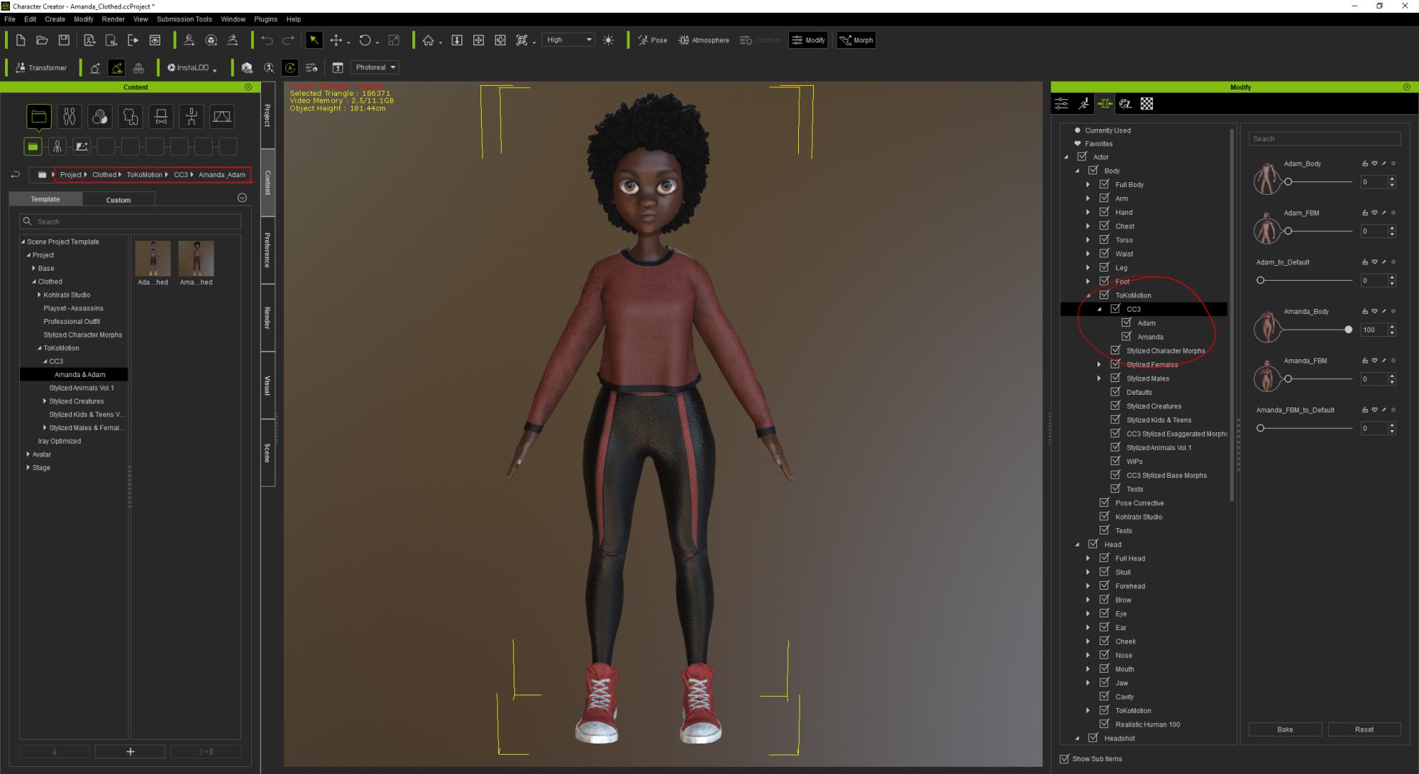Click the Reset button
The image size is (1419, 774).
tap(1364, 729)
